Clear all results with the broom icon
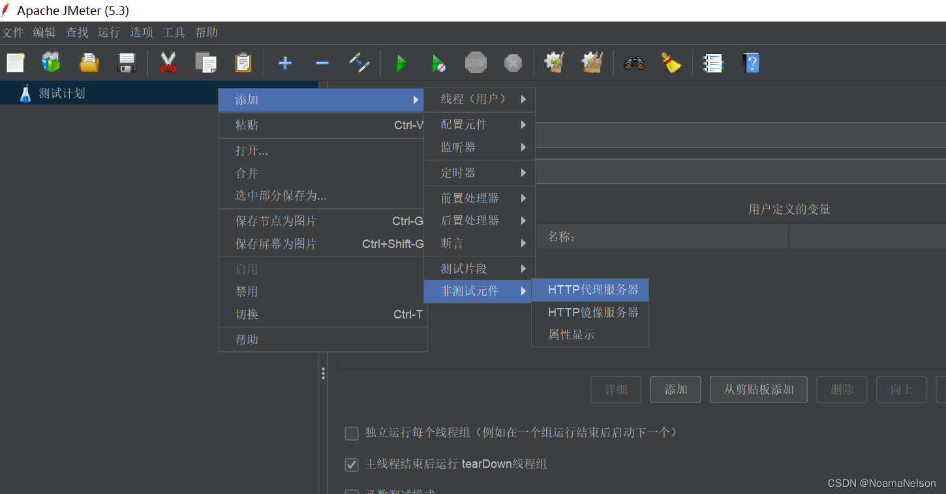Screen dimensions: 946x494 [x=671, y=62]
